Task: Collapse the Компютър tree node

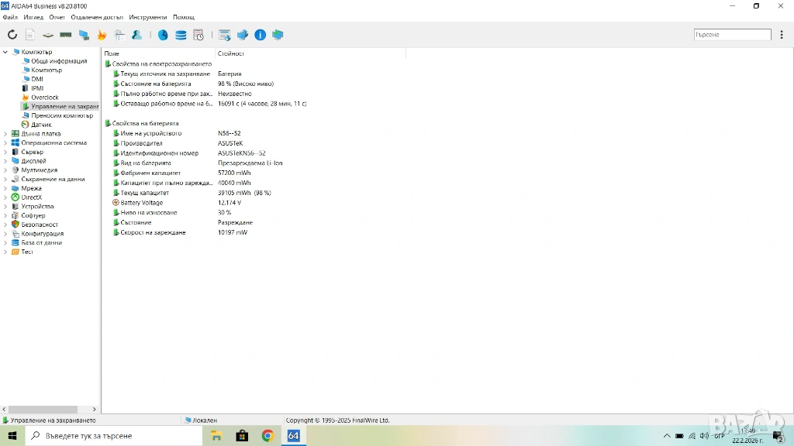Action: (x=5, y=52)
